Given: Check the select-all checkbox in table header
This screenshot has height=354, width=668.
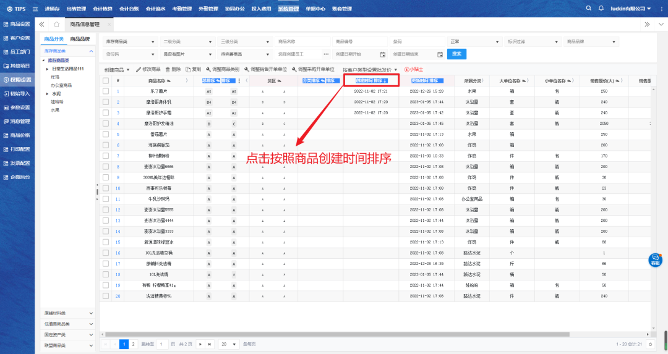Looking at the screenshot, I should tap(106, 81).
